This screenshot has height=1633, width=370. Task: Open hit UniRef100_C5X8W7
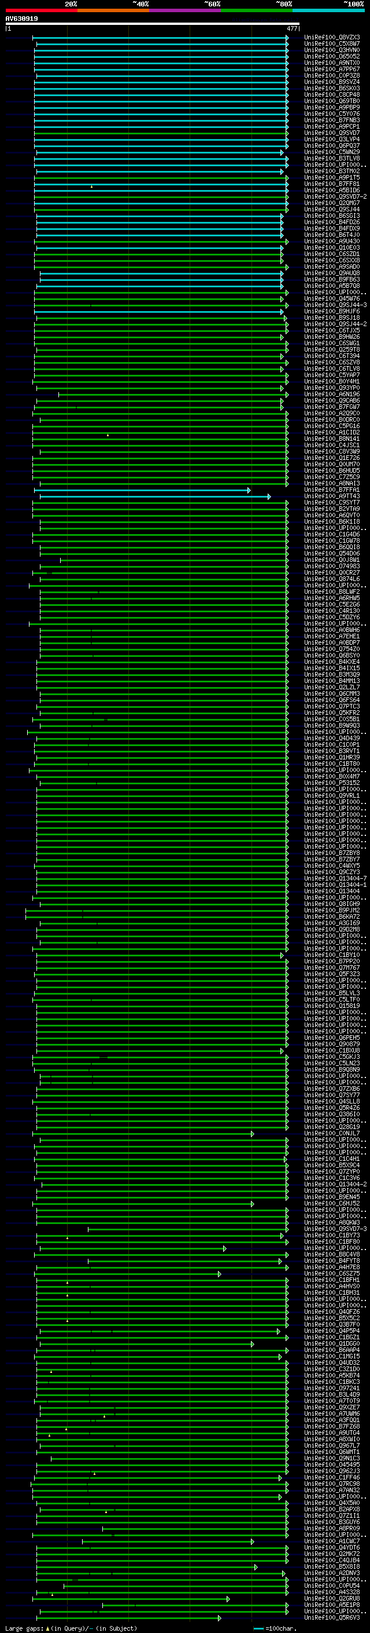[331, 44]
